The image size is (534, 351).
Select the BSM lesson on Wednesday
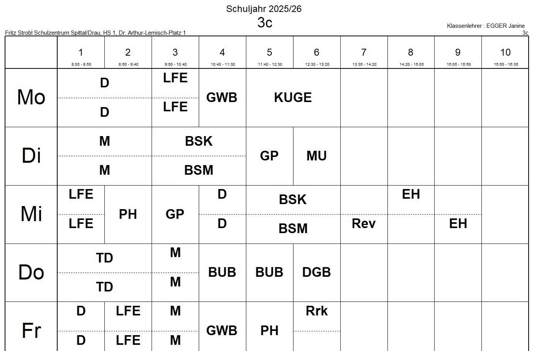coord(293,228)
